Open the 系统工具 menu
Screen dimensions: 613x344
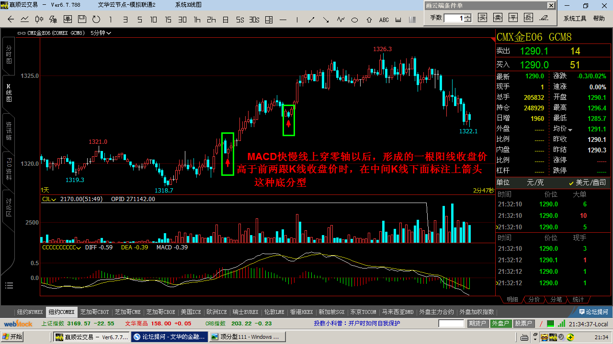pyautogui.click(x=575, y=18)
